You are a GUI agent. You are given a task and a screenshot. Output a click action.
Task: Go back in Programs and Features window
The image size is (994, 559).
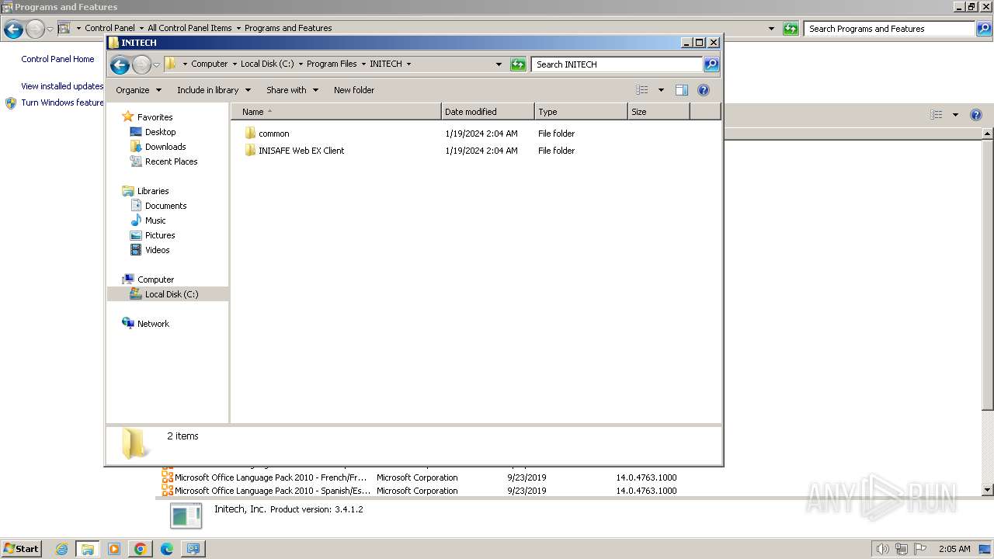[x=13, y=30]
